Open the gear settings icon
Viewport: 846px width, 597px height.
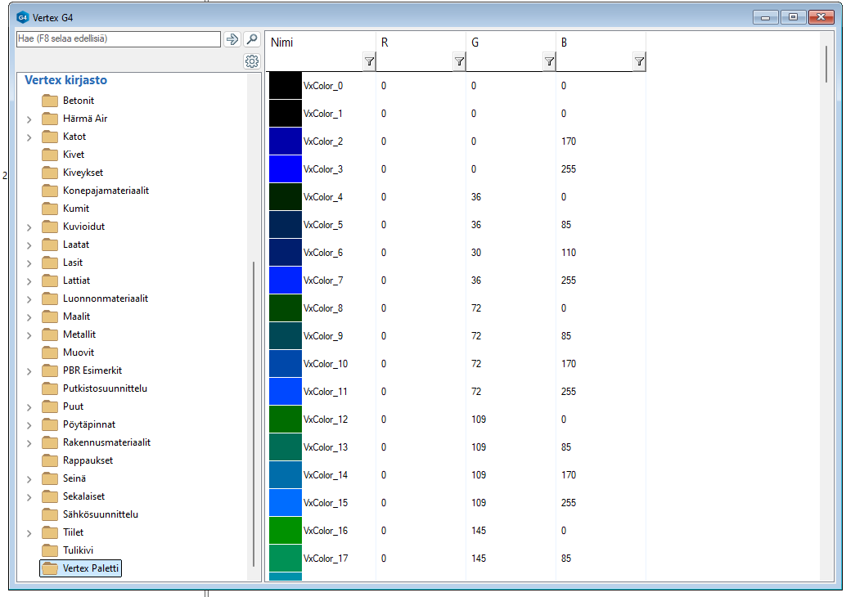tap(252, 61)
